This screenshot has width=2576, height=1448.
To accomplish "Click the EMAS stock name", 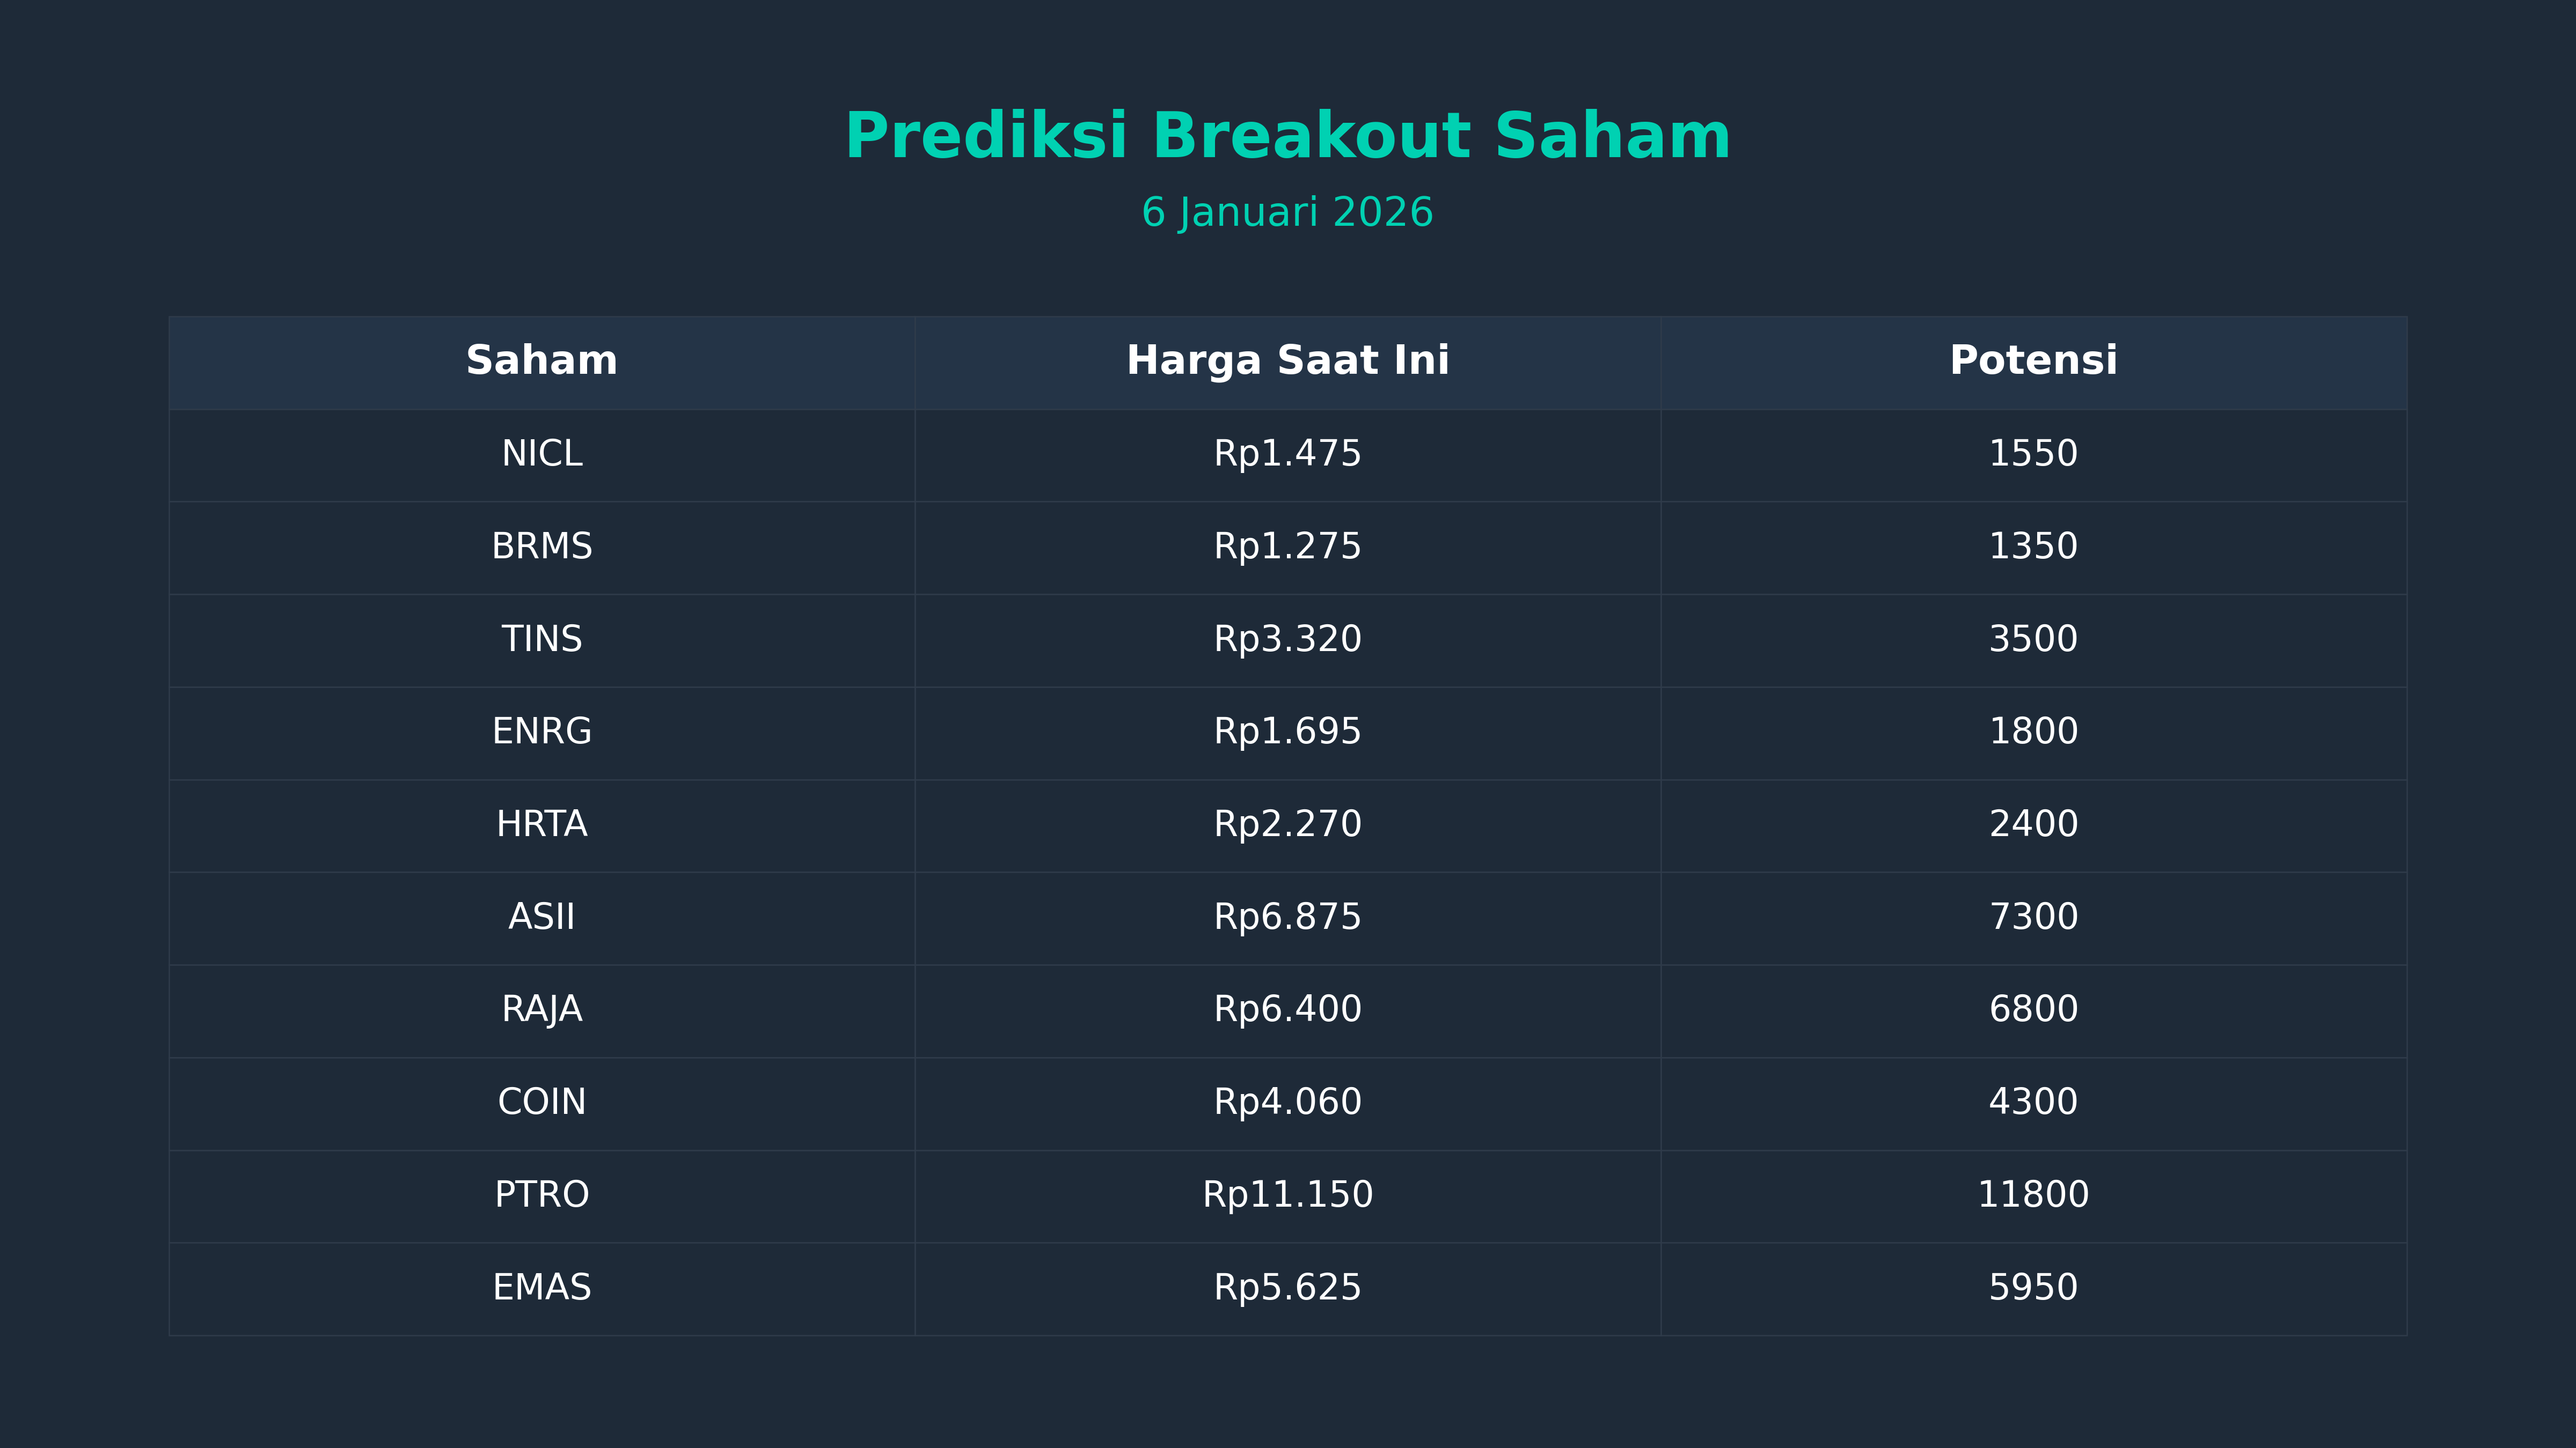I will [x=541, y=1287].
